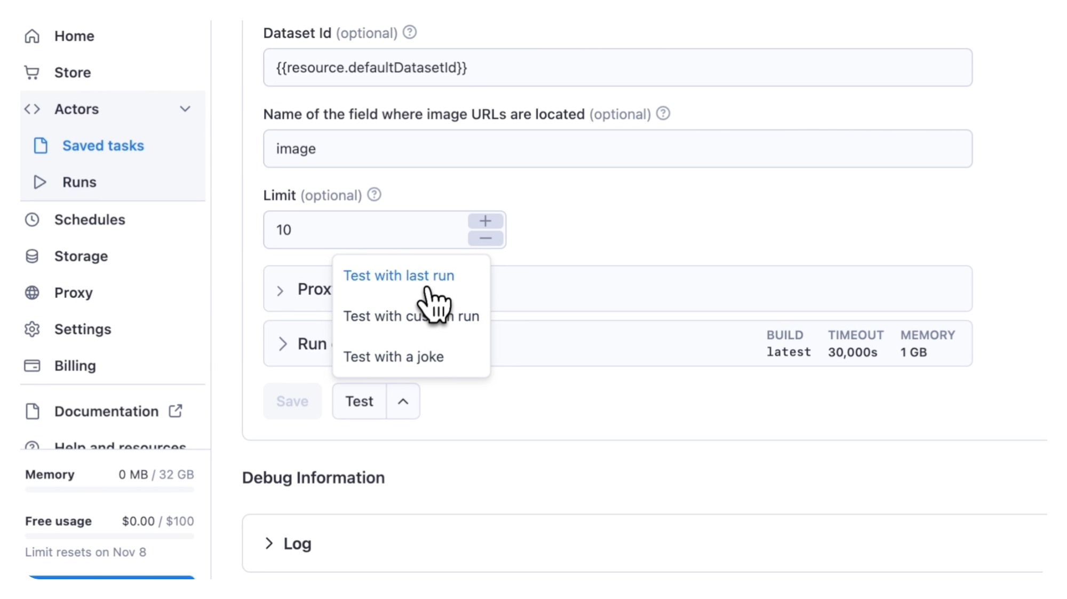The width and height of the screenshot is (1067, 599).
Task: Select Test with last run
Action: coord(399,275)
